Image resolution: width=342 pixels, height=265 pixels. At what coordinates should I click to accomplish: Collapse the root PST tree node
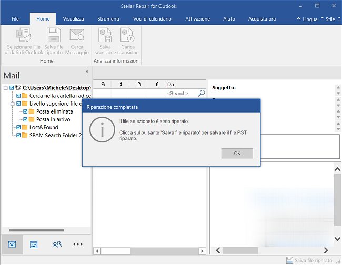point(5,88)
